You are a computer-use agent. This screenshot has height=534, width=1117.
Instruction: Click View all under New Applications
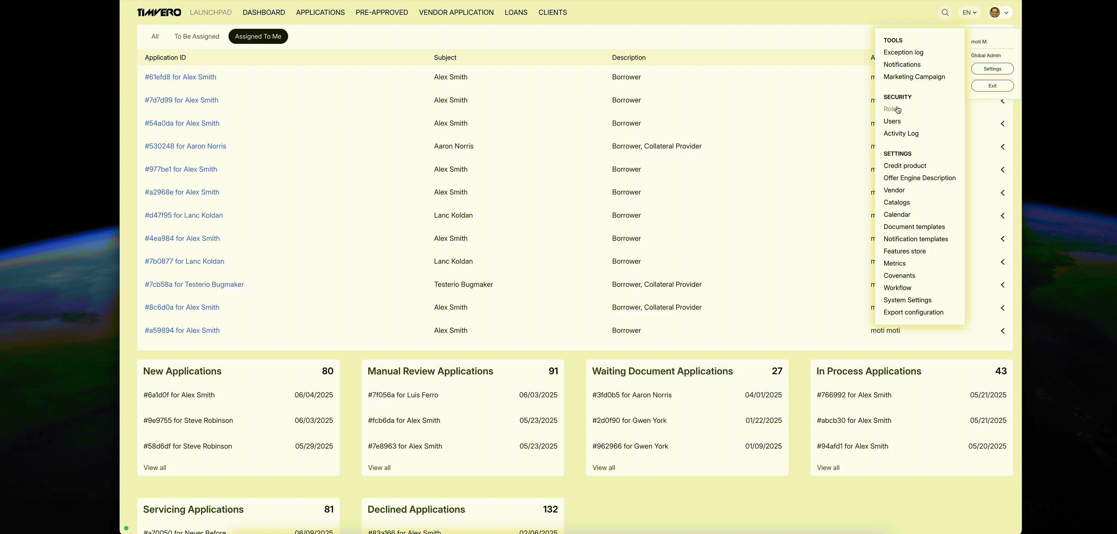tap(155, 468)
